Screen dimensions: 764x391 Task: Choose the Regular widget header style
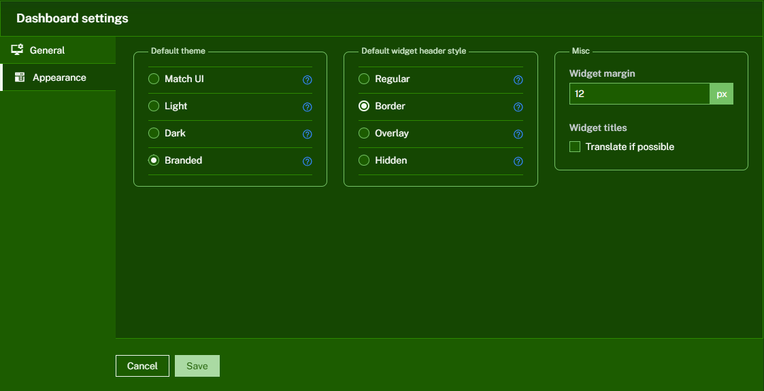click(365, 79)
